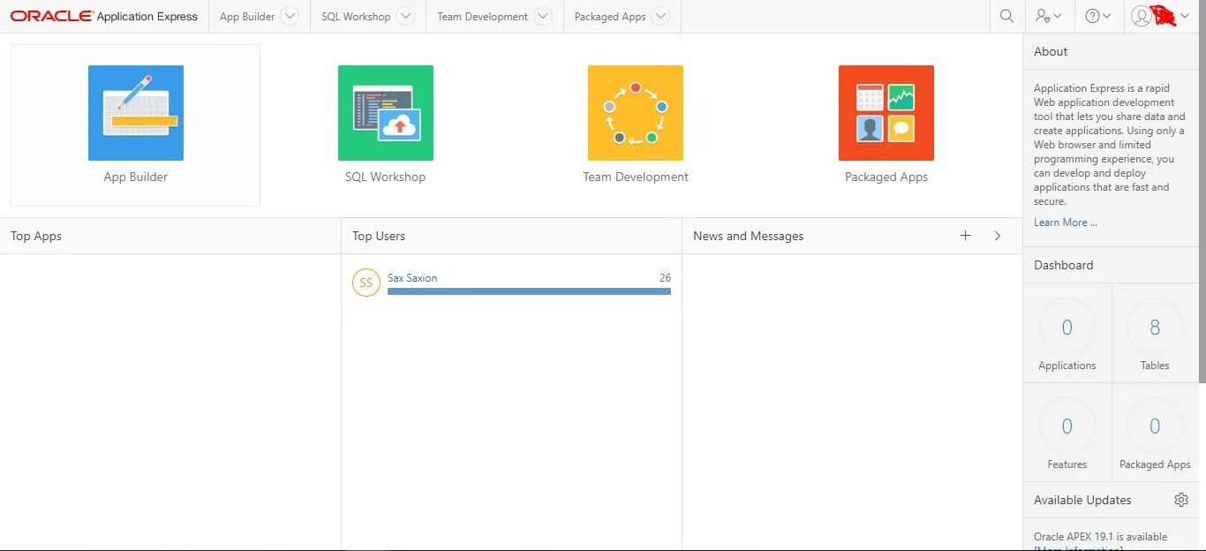1206x551 pixels.
Task: Click the App Builder tile label
Action: [136, 177]
